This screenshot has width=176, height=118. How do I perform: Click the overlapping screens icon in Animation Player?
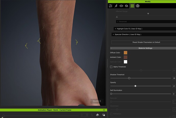[104, 115]
